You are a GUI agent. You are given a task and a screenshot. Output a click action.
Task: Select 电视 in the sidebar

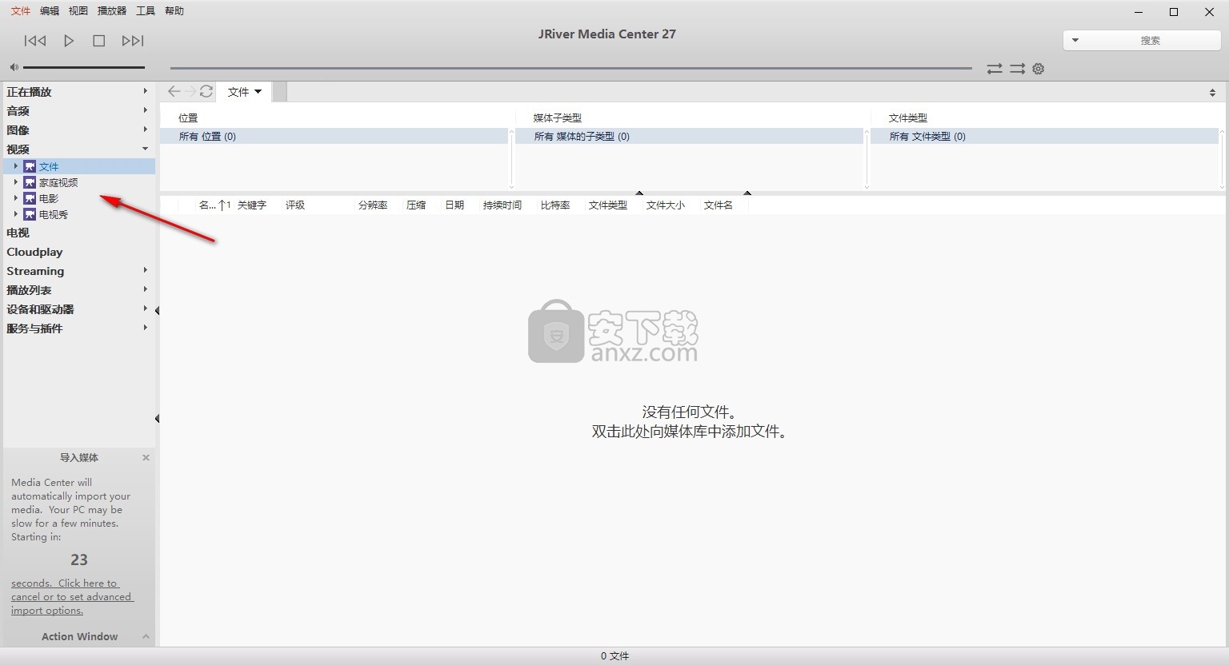coord(18,233)
